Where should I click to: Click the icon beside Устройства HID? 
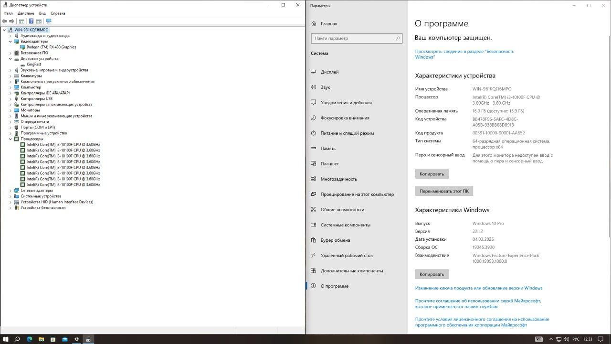tap(17, 202)
